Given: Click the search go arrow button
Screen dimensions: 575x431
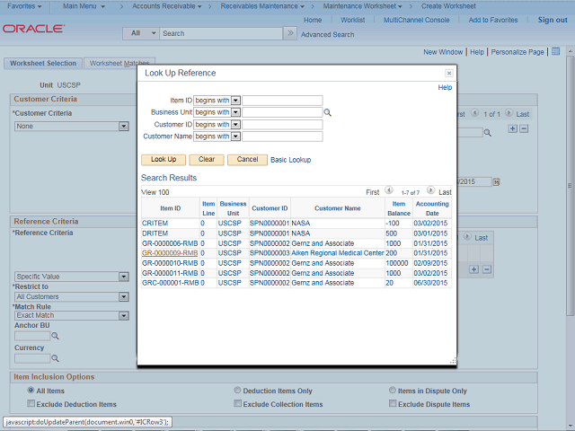Looking at the screenshot, I should [x=289, y=33].
